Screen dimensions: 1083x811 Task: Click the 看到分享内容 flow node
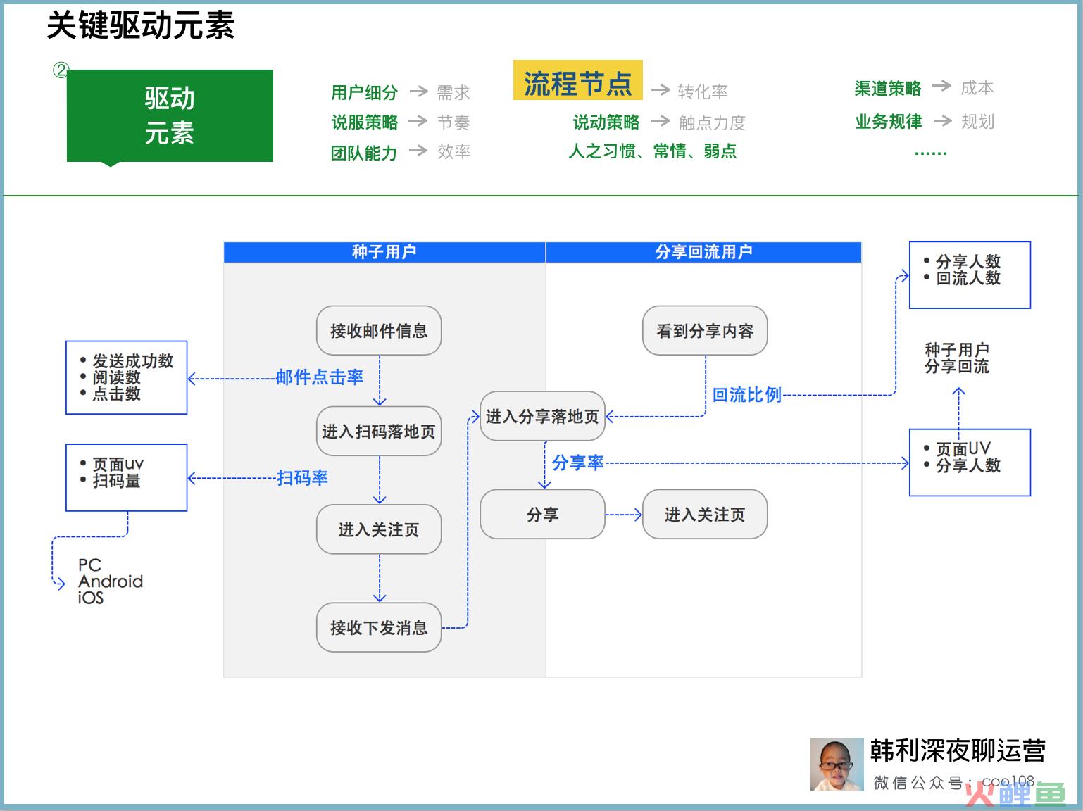point(705,331)
